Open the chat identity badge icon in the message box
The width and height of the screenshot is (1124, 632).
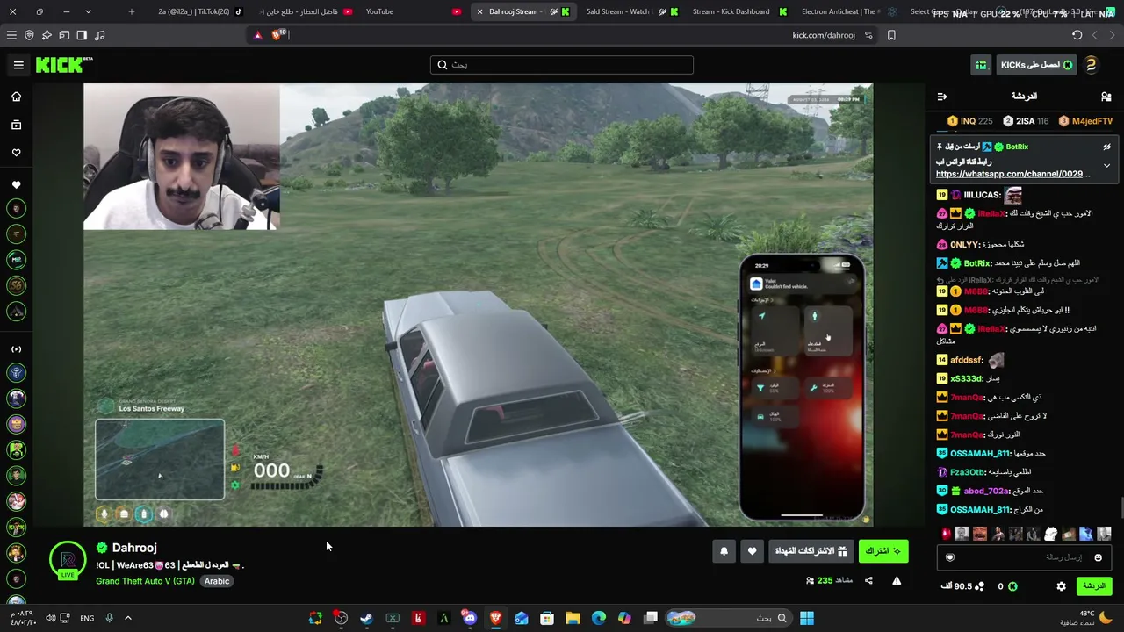click(949, 557)
